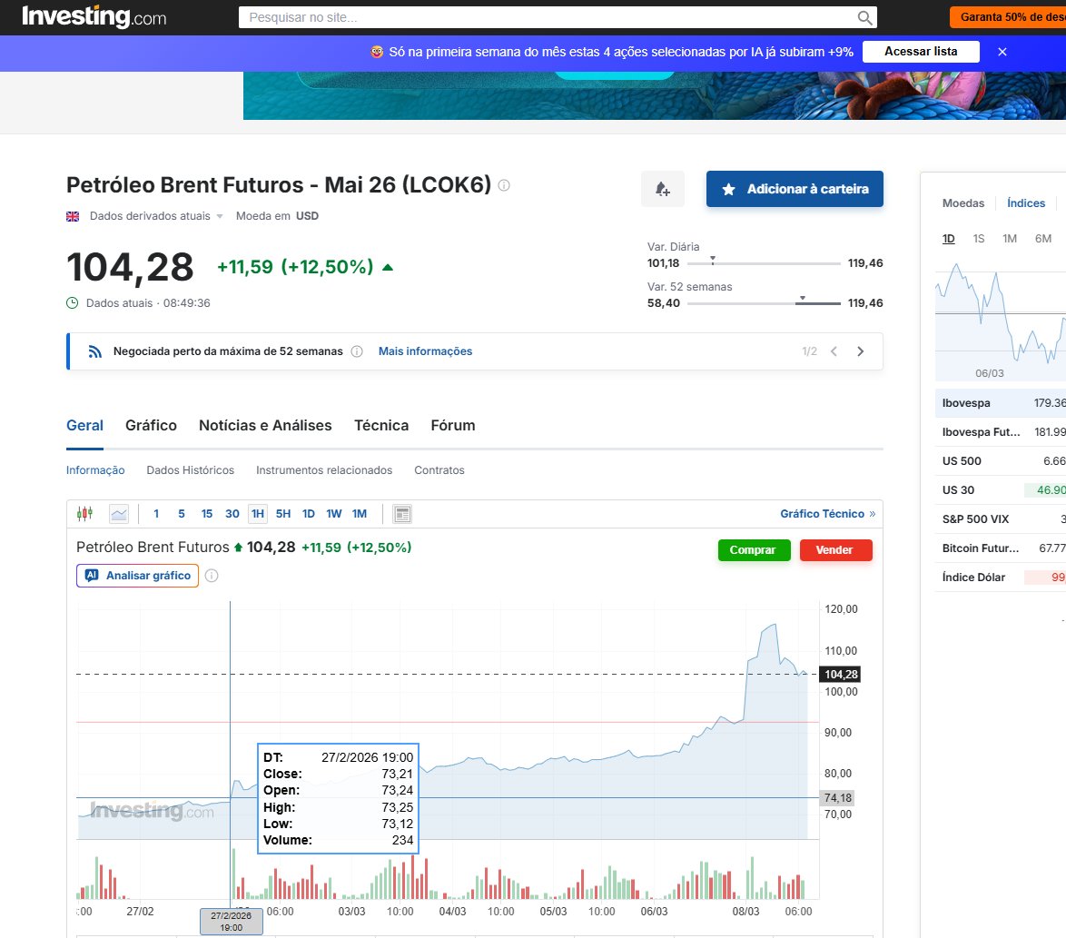1066x938 pixels.
Task: Open the Contratos sub-tab
Action: [439, 470]
